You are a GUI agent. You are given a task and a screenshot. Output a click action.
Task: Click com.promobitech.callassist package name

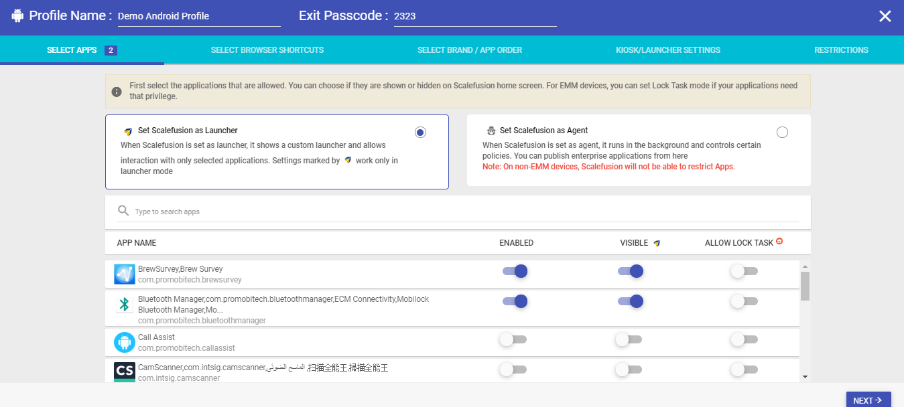pyautogui.click(x=186, y=348)
